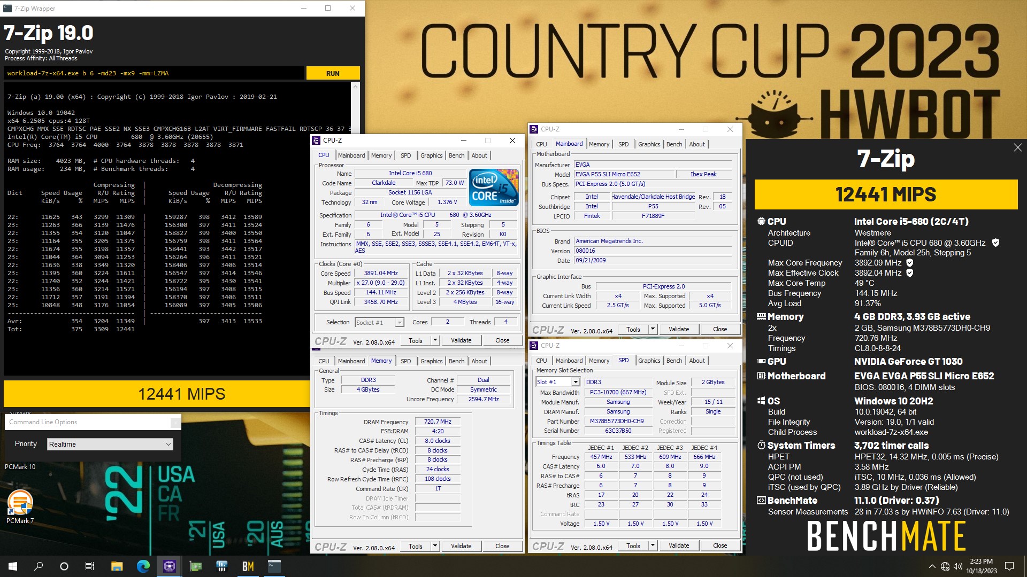Click the DRAM Frequency value 720.7 MHz
The image size is (1027, 577).
(438, 422)
